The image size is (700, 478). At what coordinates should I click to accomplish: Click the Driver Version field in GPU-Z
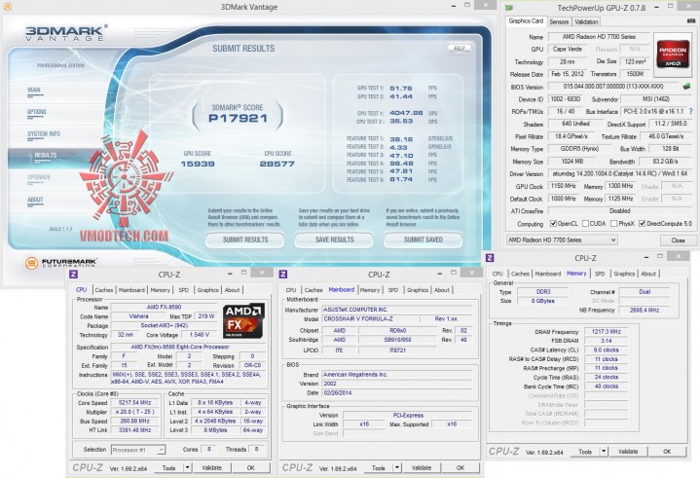coord(619,173)
